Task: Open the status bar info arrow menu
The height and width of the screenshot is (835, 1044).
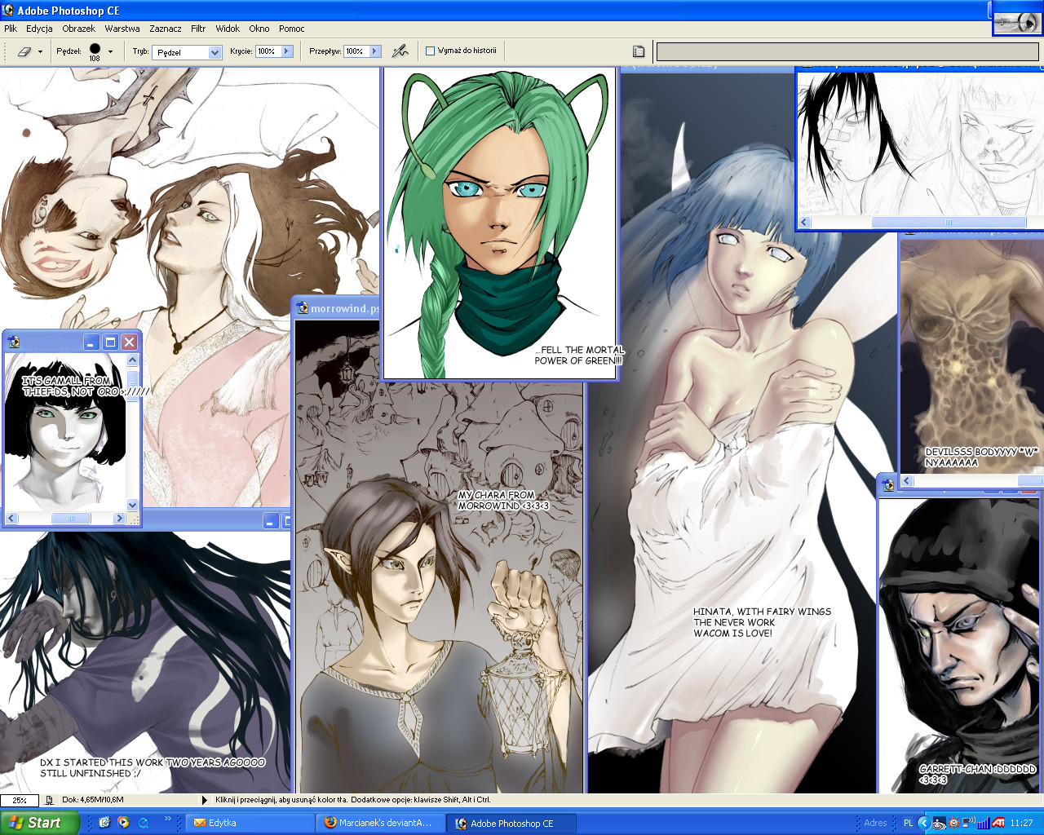Action: click(205, 800)
